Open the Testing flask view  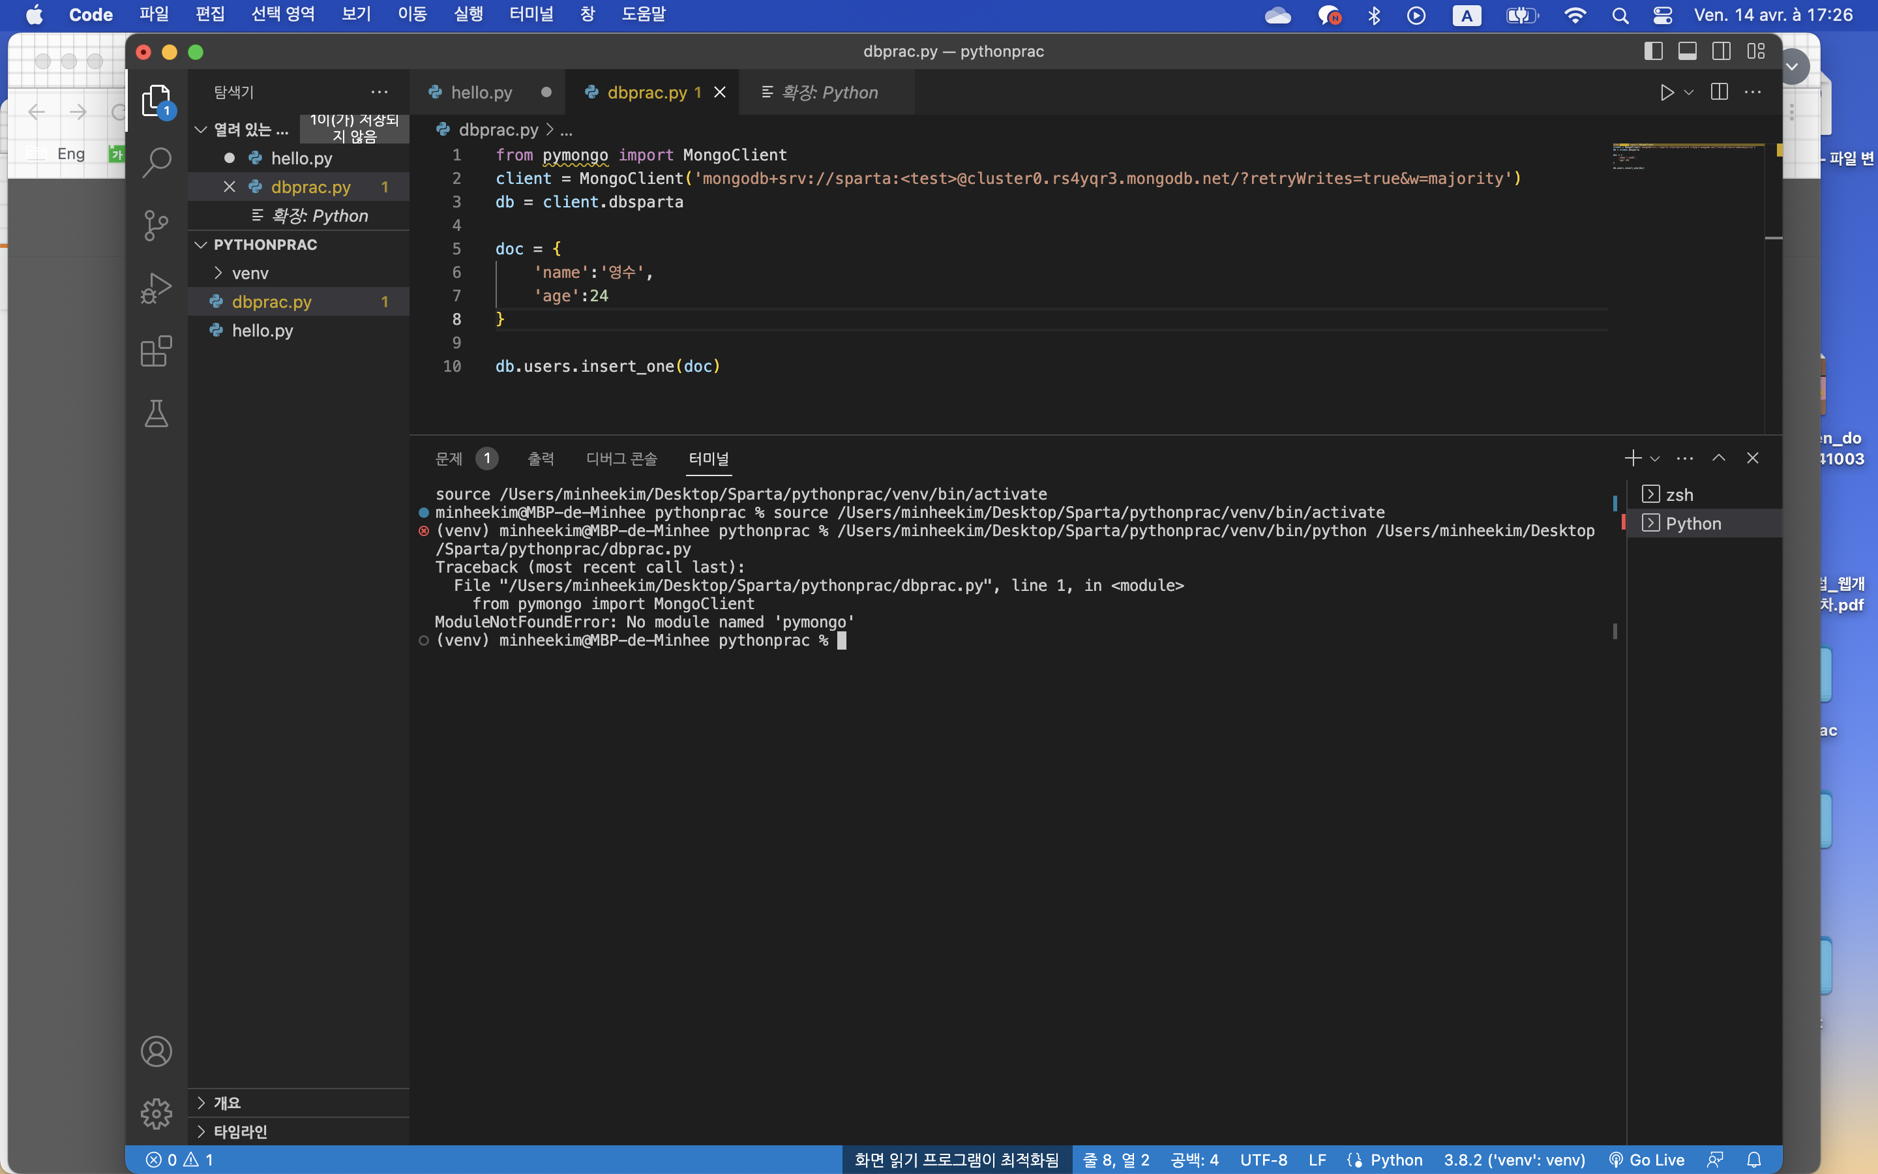click(x=156, y=413)
